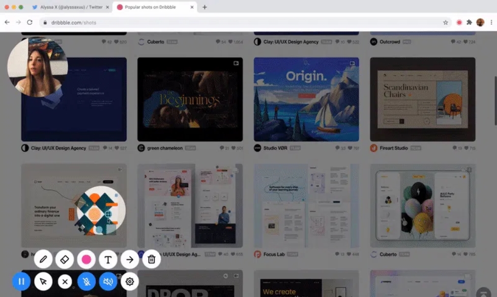This screenshot has width=497, height=297.
Task: Click the green chameleon avatar icon
Action: 141,148
